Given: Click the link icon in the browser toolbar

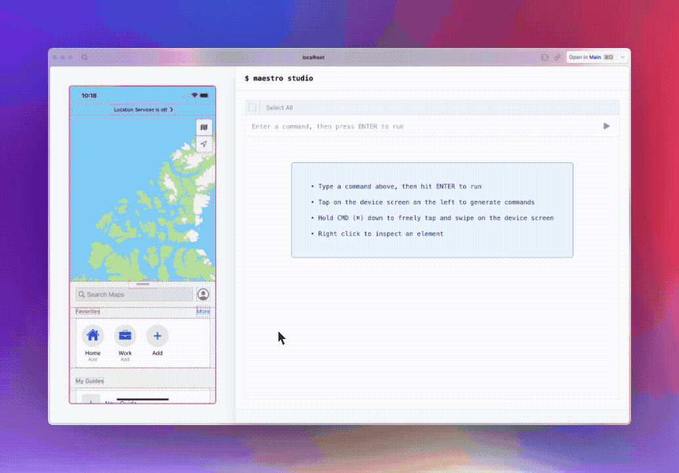Looking at the screenshot, I should tap(558, 57).
